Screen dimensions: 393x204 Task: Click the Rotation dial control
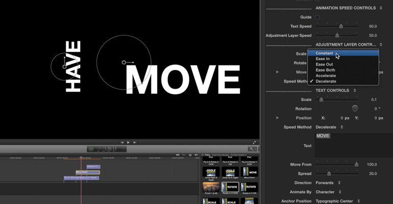(355, 109)
